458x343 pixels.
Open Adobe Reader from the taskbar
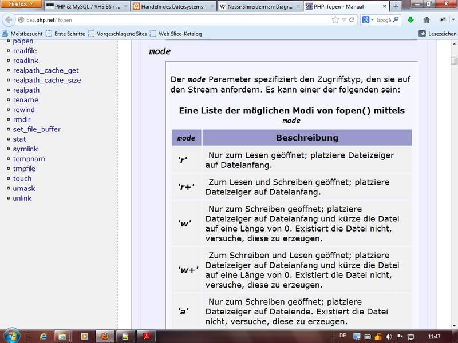click(x=146, y=336)
